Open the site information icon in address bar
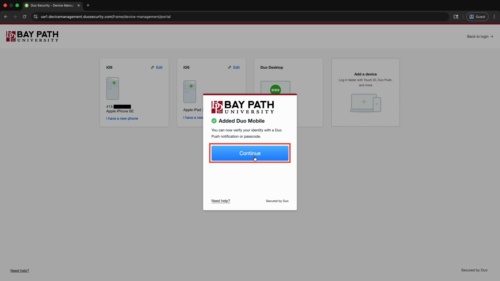The image size is (500, 281). (36, 17)
